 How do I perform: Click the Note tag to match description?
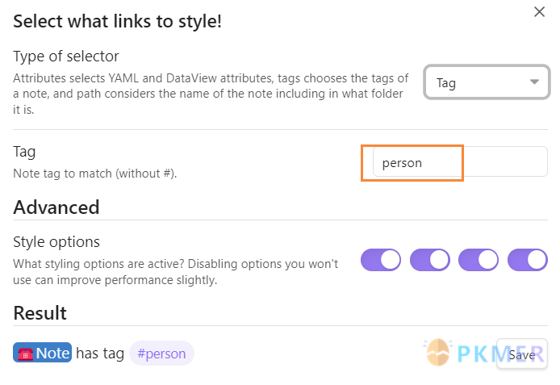95,174
